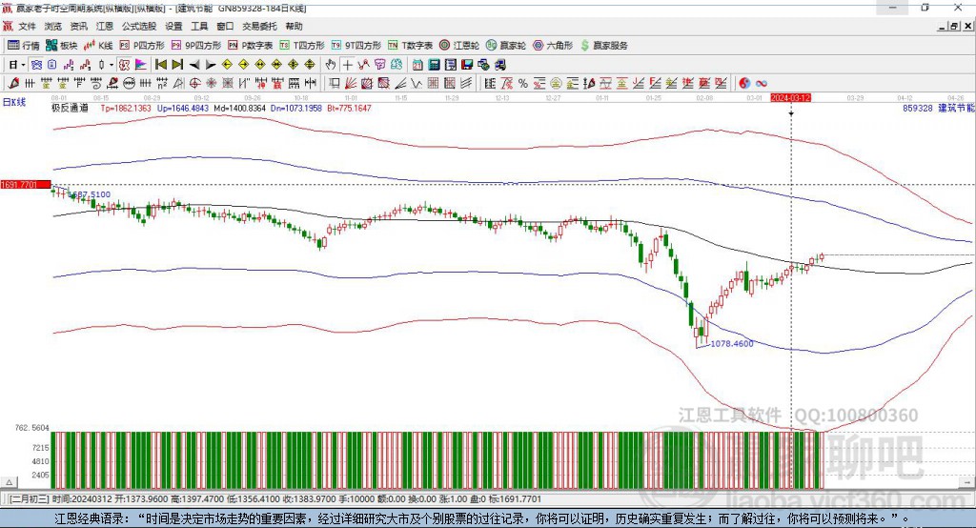Click the Tp=1862.1363 value
The image size is (976, 528).
[126, 108]
